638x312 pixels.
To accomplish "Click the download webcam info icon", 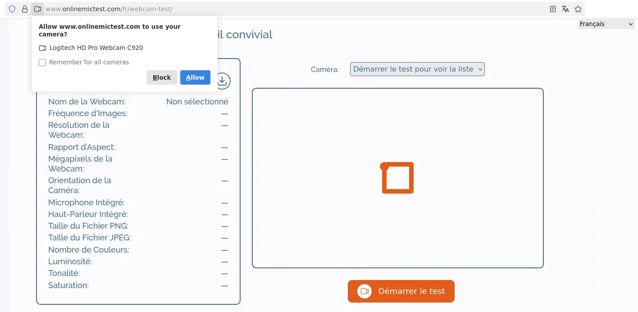I will (222, 81).
